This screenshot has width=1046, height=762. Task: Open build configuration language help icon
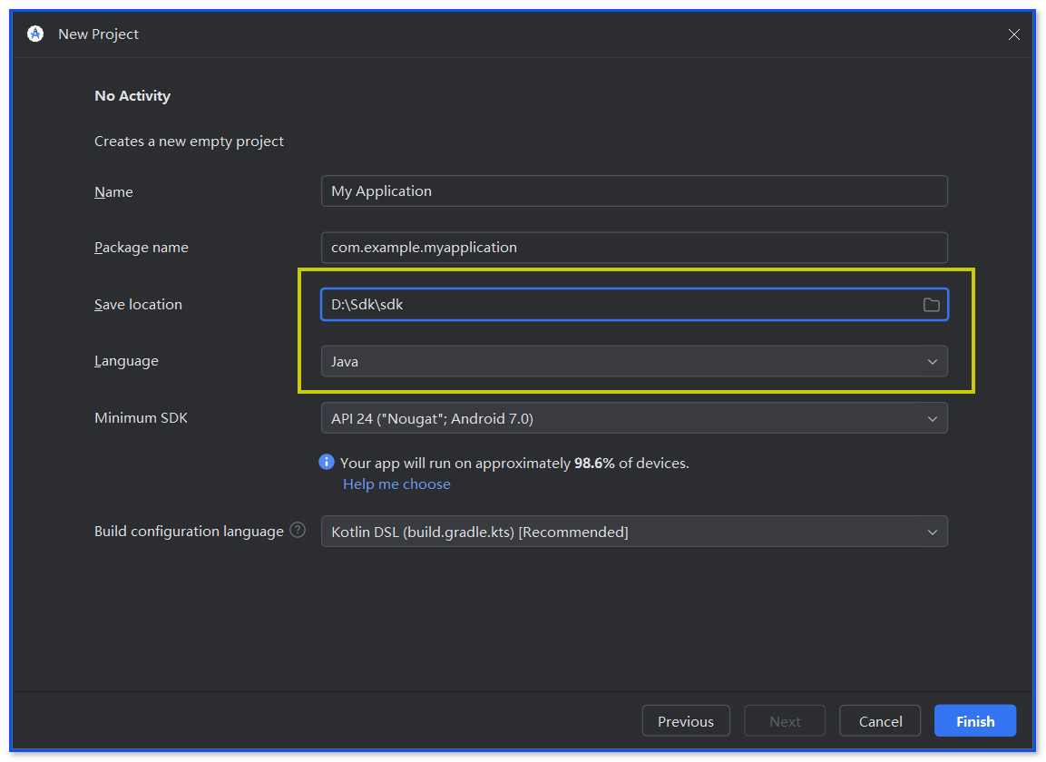298,531
